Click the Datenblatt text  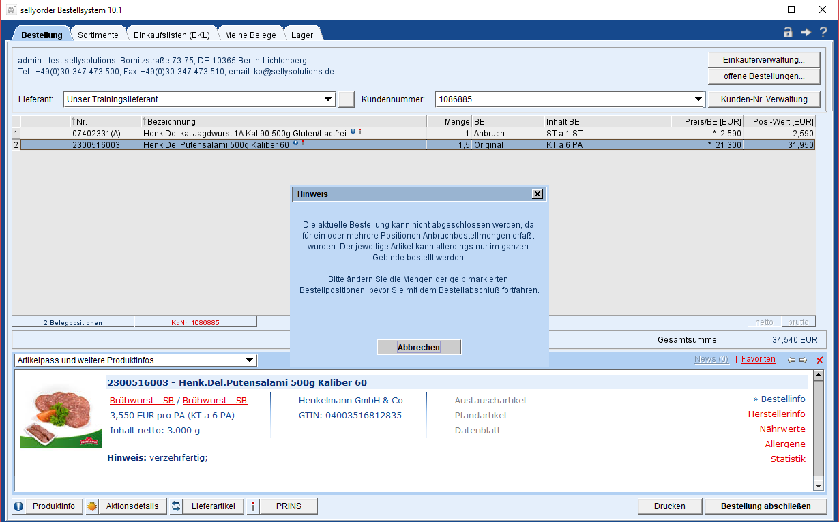click(477, 431)
